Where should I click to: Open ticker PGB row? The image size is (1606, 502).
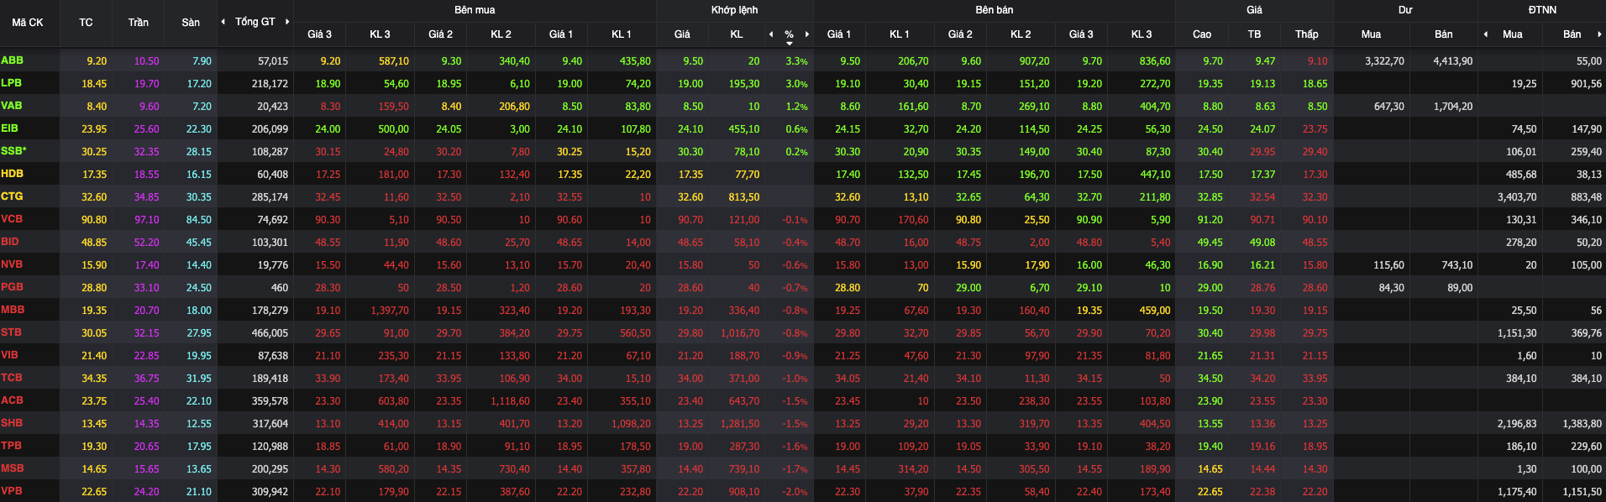click(13, 287)
